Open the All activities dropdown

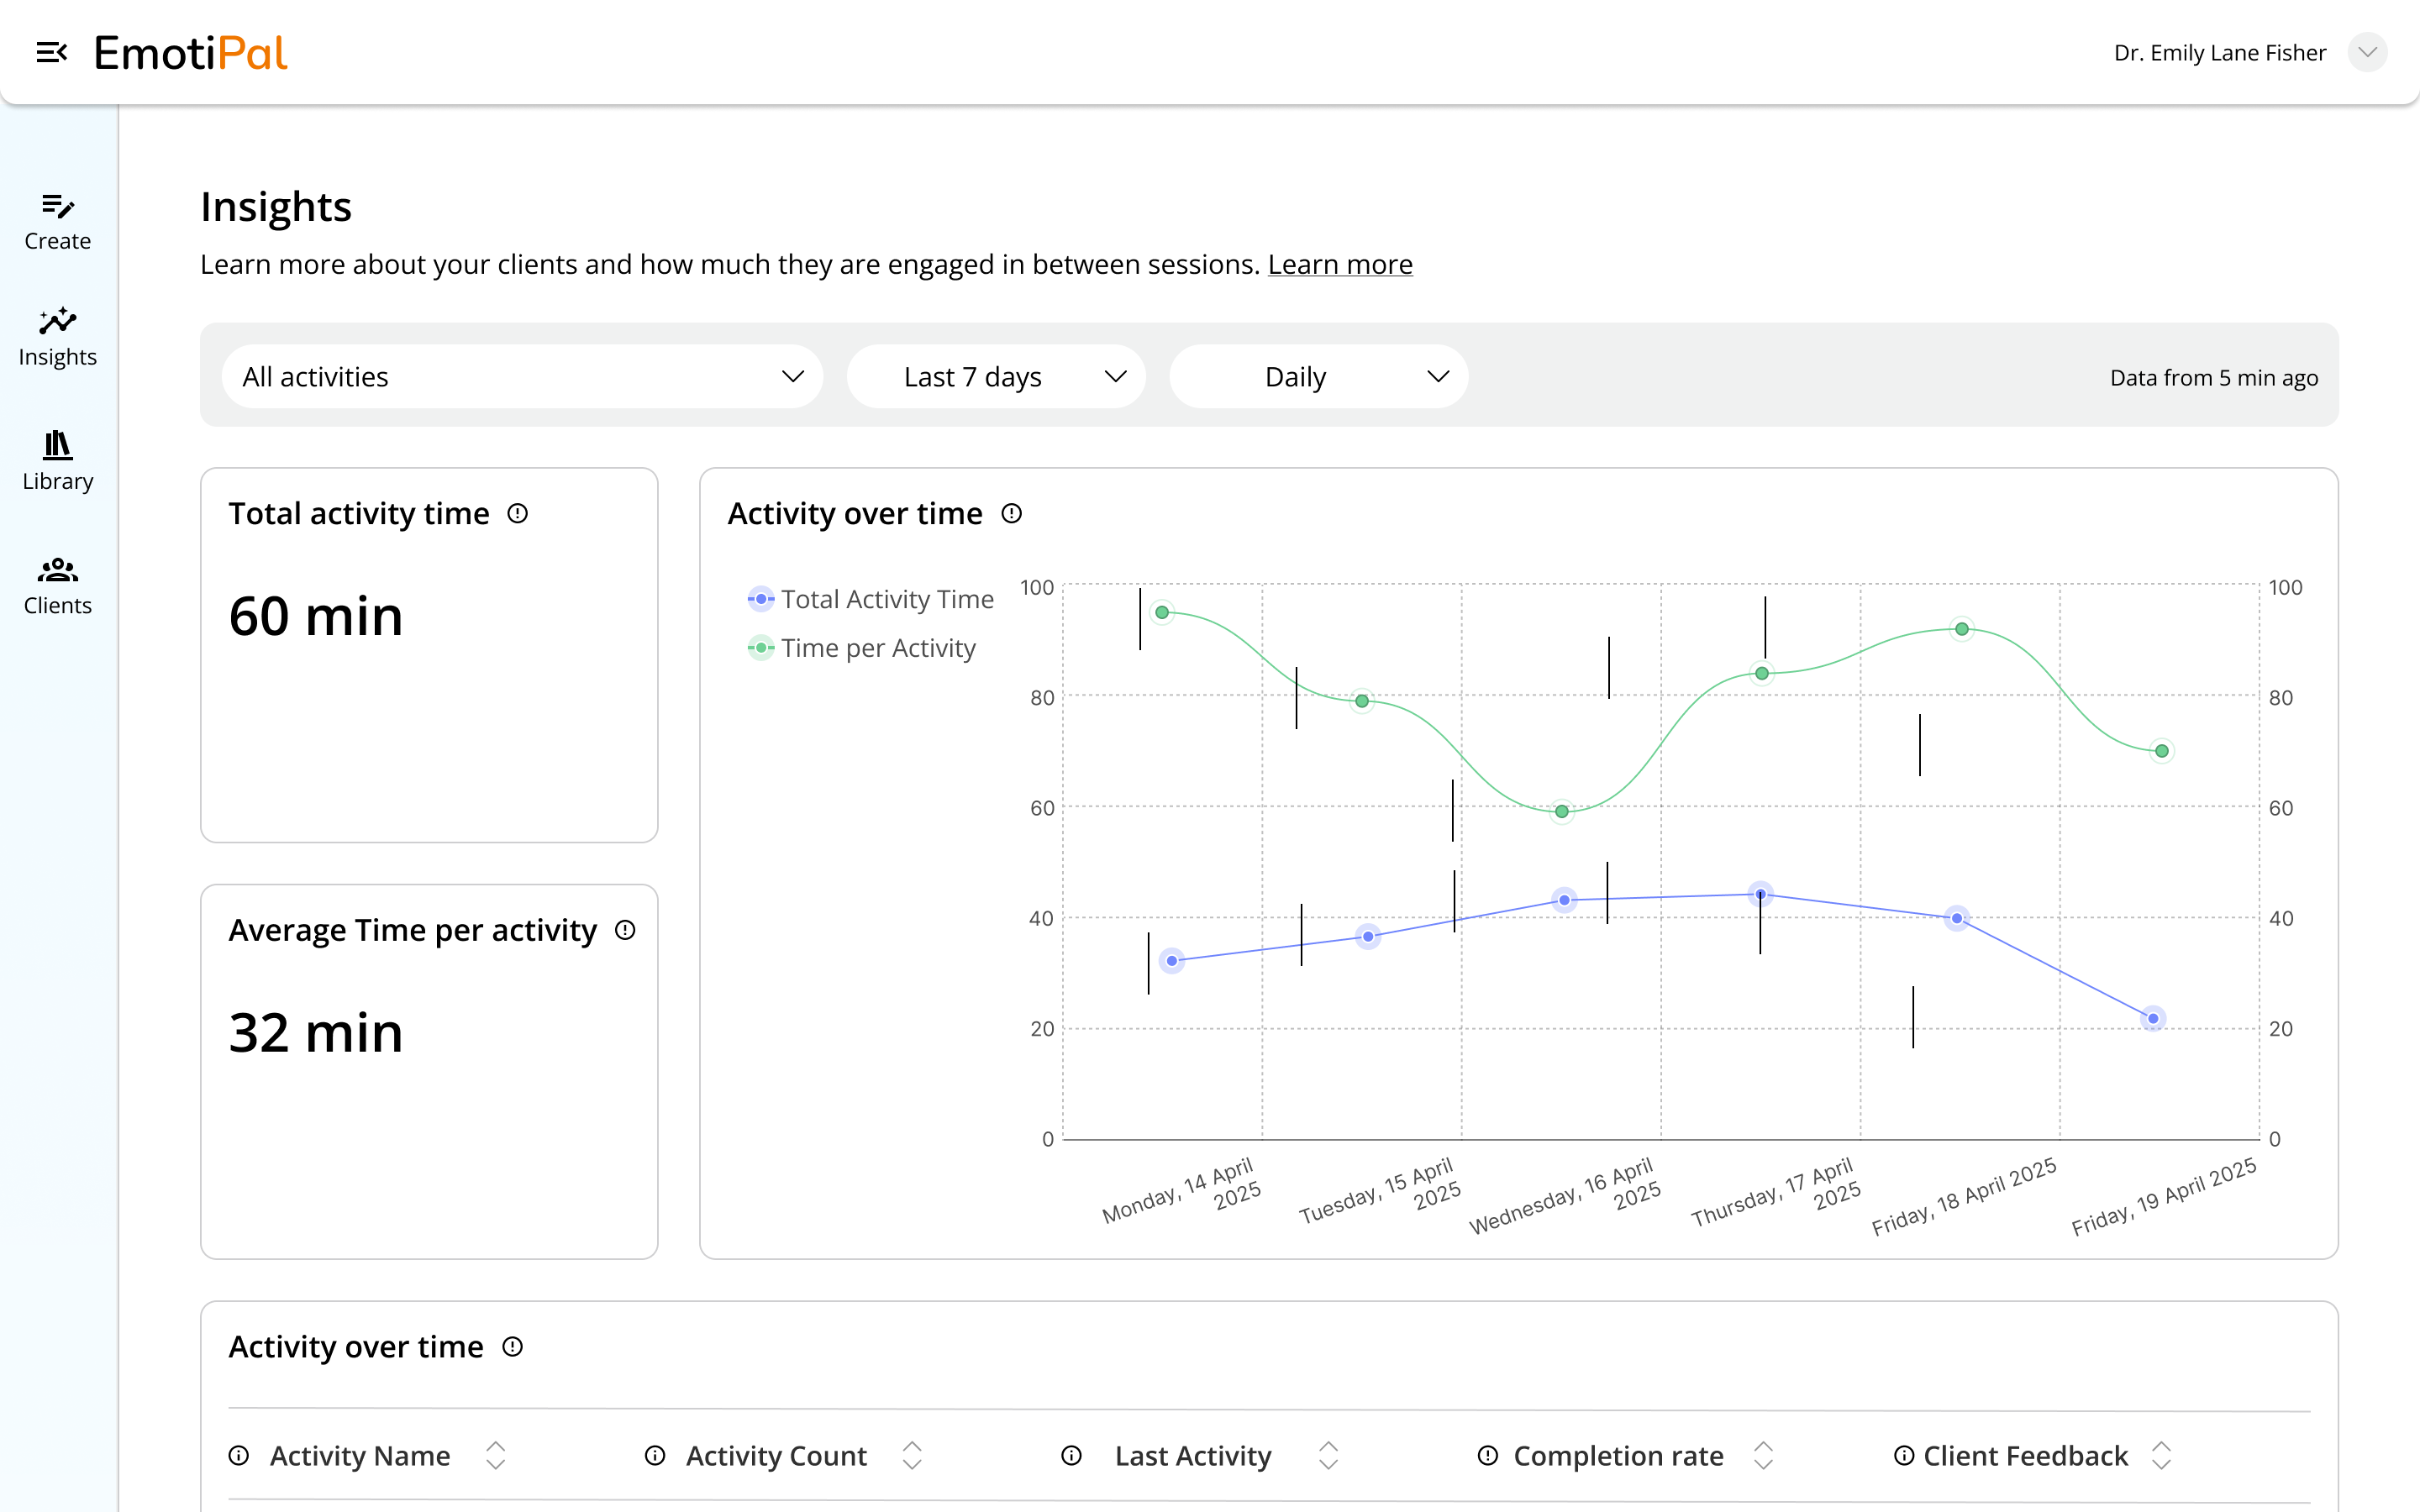click(x=522, y=377)
